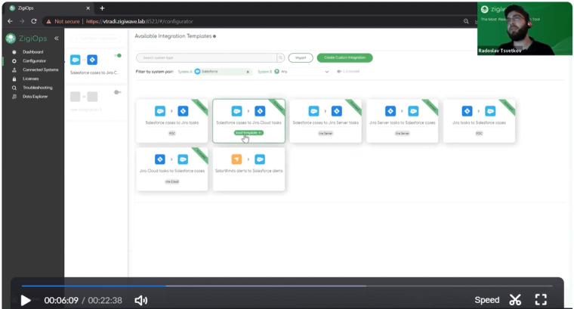Click the Troubleshooting magnifier icon
The image size is (574, 309).
[x=14, y=88]
